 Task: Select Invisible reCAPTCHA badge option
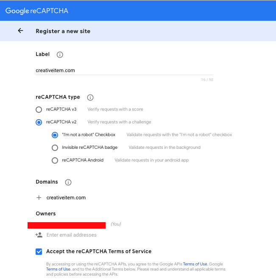pos(55,148)
